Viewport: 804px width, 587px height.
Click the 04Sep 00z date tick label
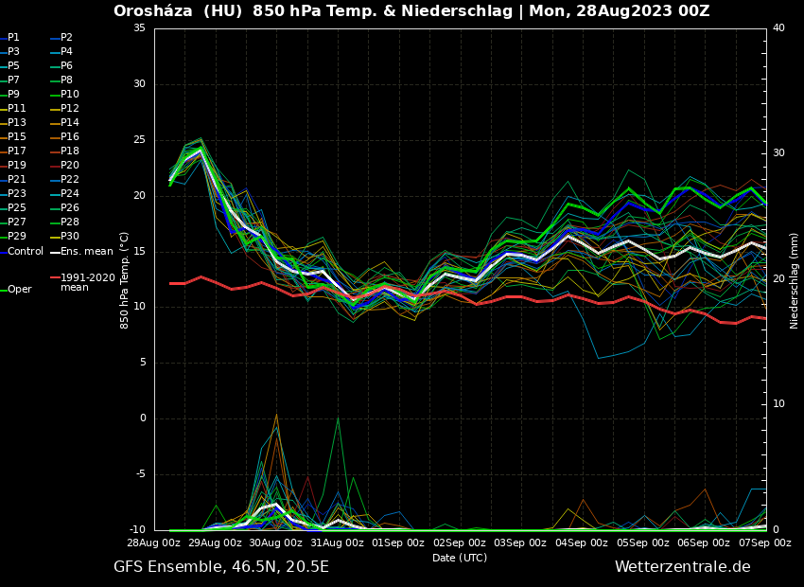pos(582,543)
